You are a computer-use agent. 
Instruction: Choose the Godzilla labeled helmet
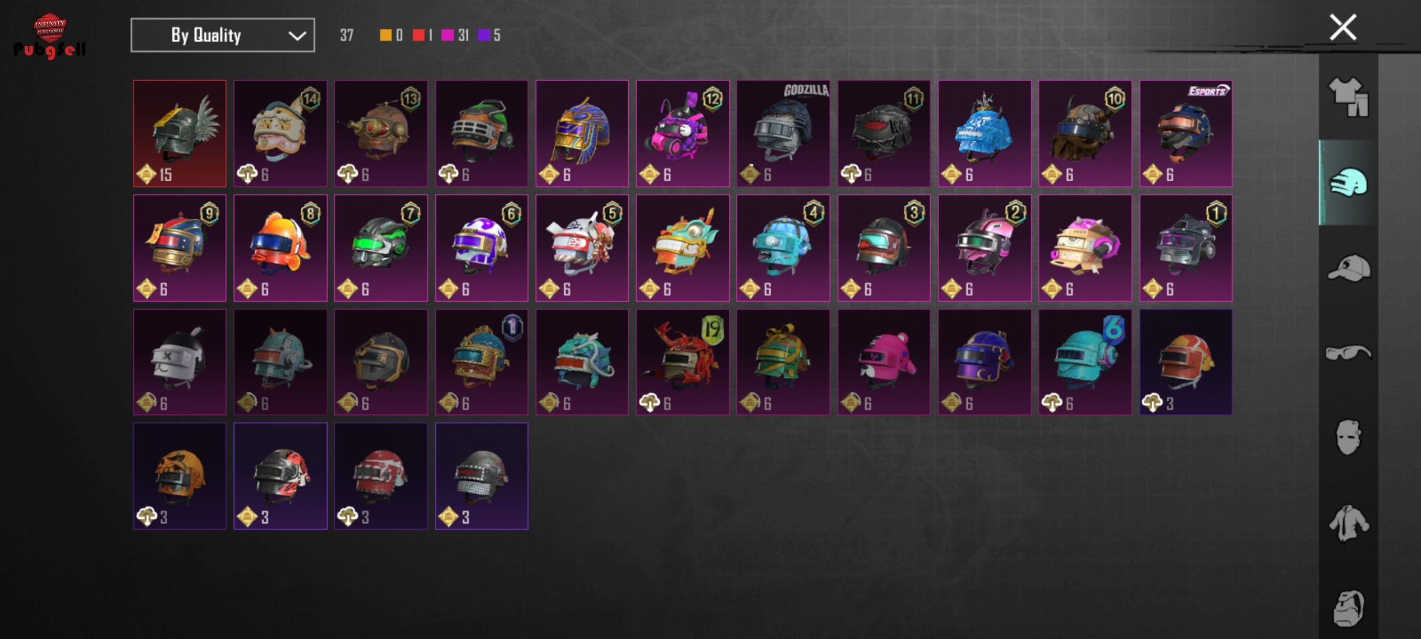click(x=783, y=134)
